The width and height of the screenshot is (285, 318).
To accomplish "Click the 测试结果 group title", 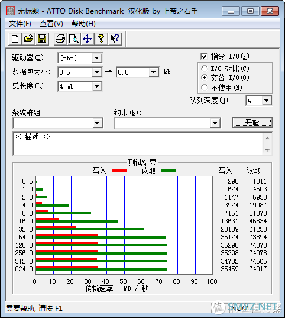I will point(142,162).
